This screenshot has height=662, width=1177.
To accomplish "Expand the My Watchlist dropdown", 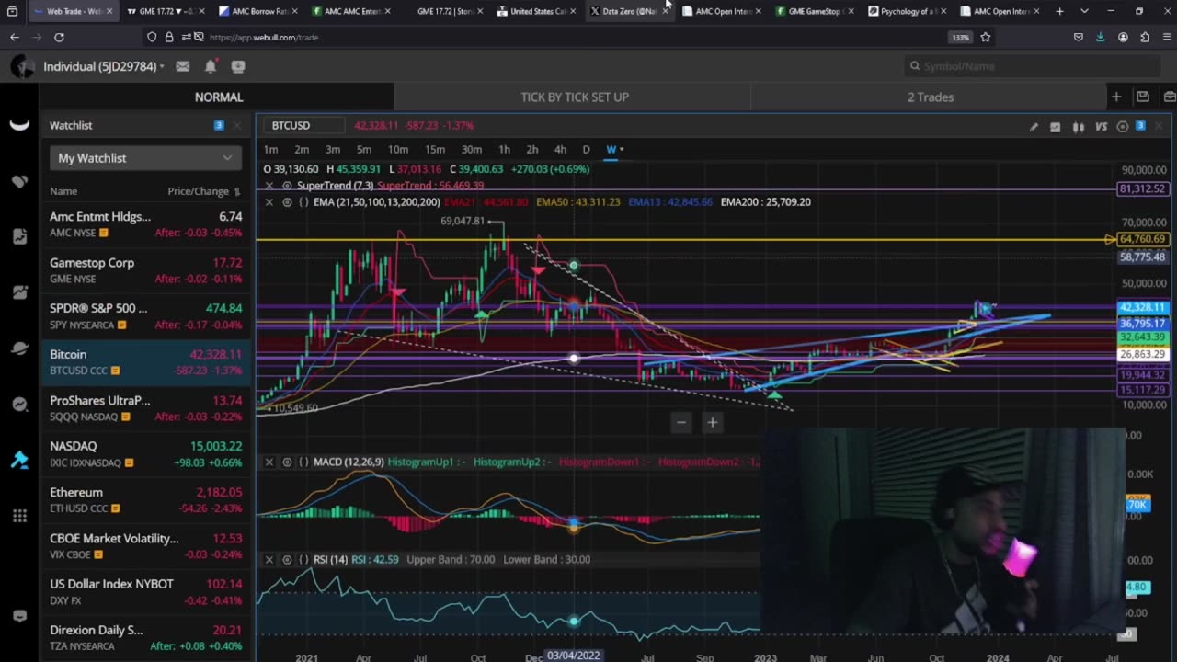I will (x=145, y=158).
